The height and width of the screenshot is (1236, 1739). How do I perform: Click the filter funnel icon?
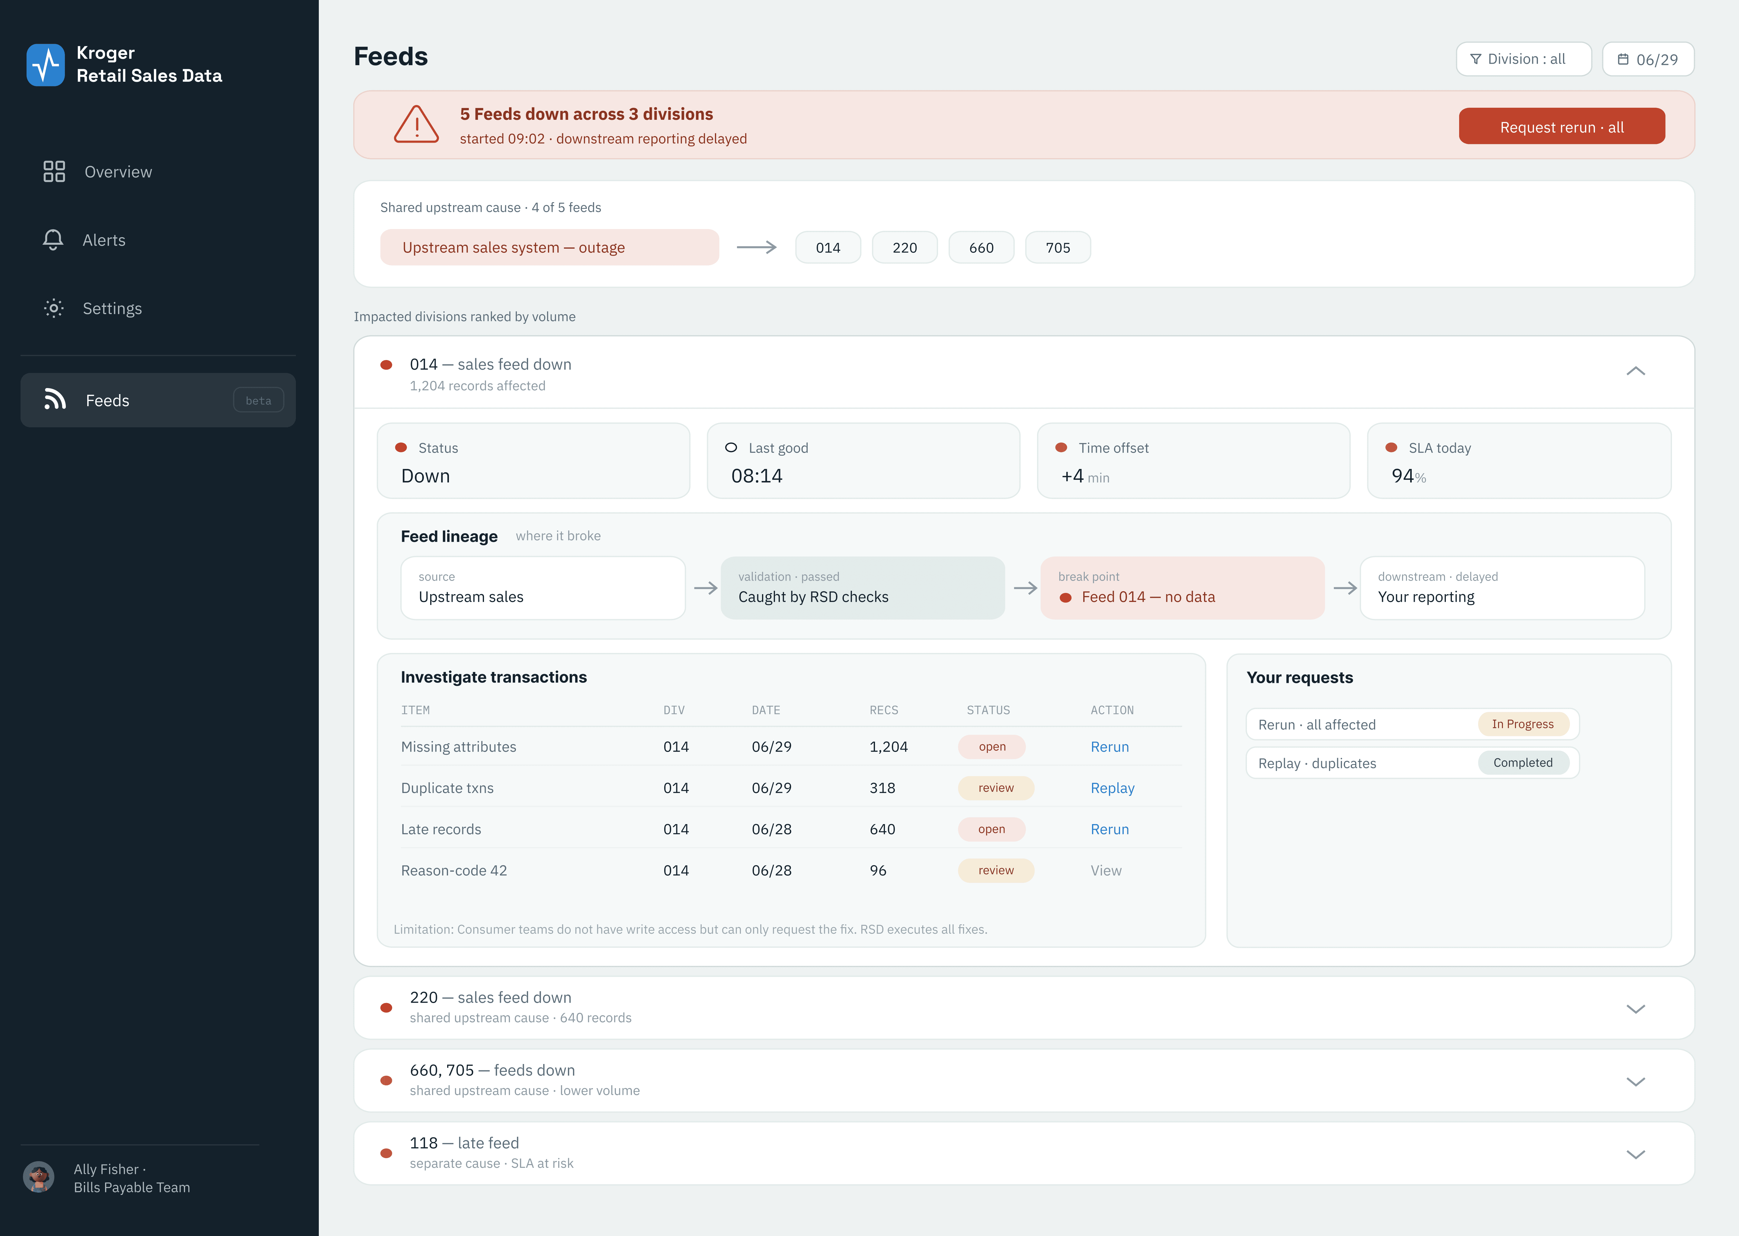click(1475, 59)
